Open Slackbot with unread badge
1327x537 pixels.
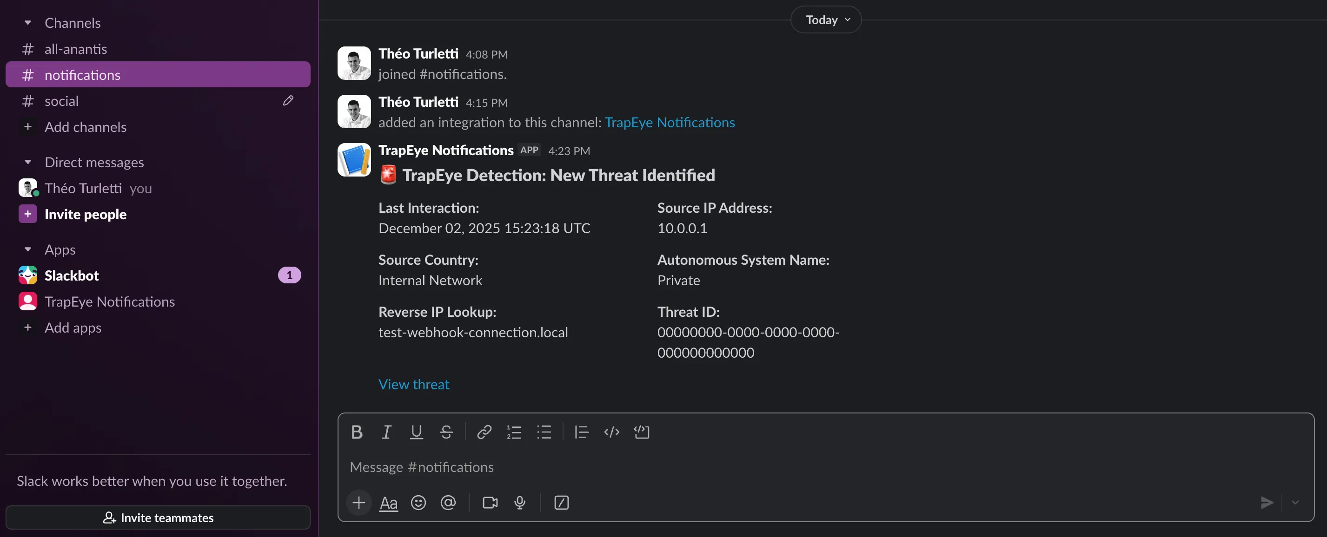pyautogui.click(x=72, y=275)
